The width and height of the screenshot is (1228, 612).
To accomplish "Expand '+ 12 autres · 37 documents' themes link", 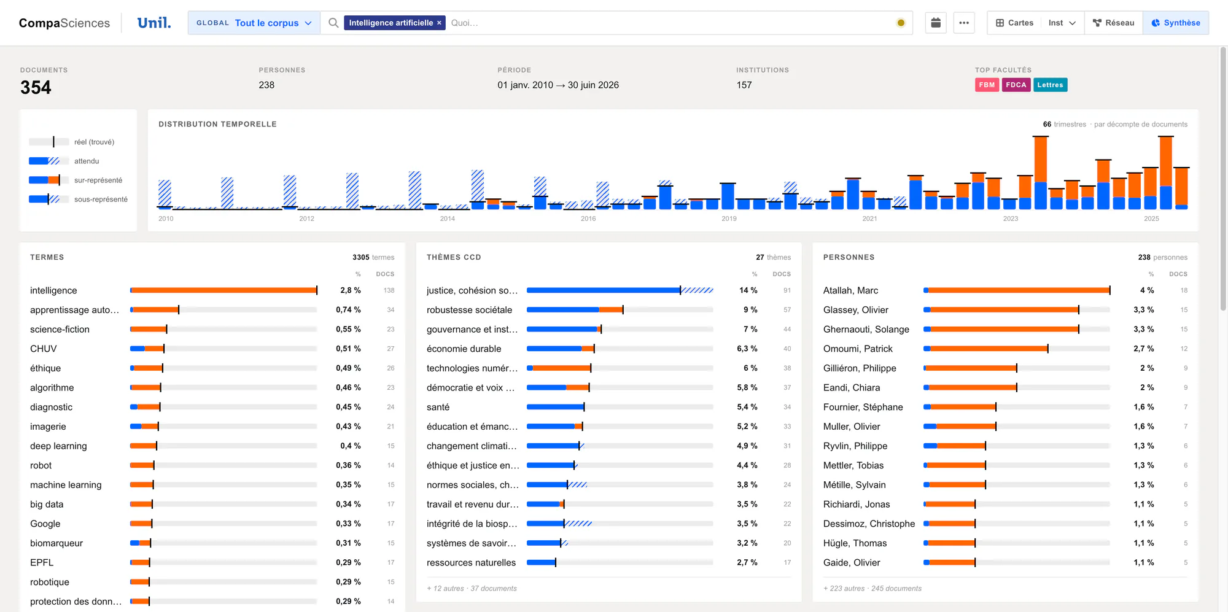I will (x=472, y=588).
